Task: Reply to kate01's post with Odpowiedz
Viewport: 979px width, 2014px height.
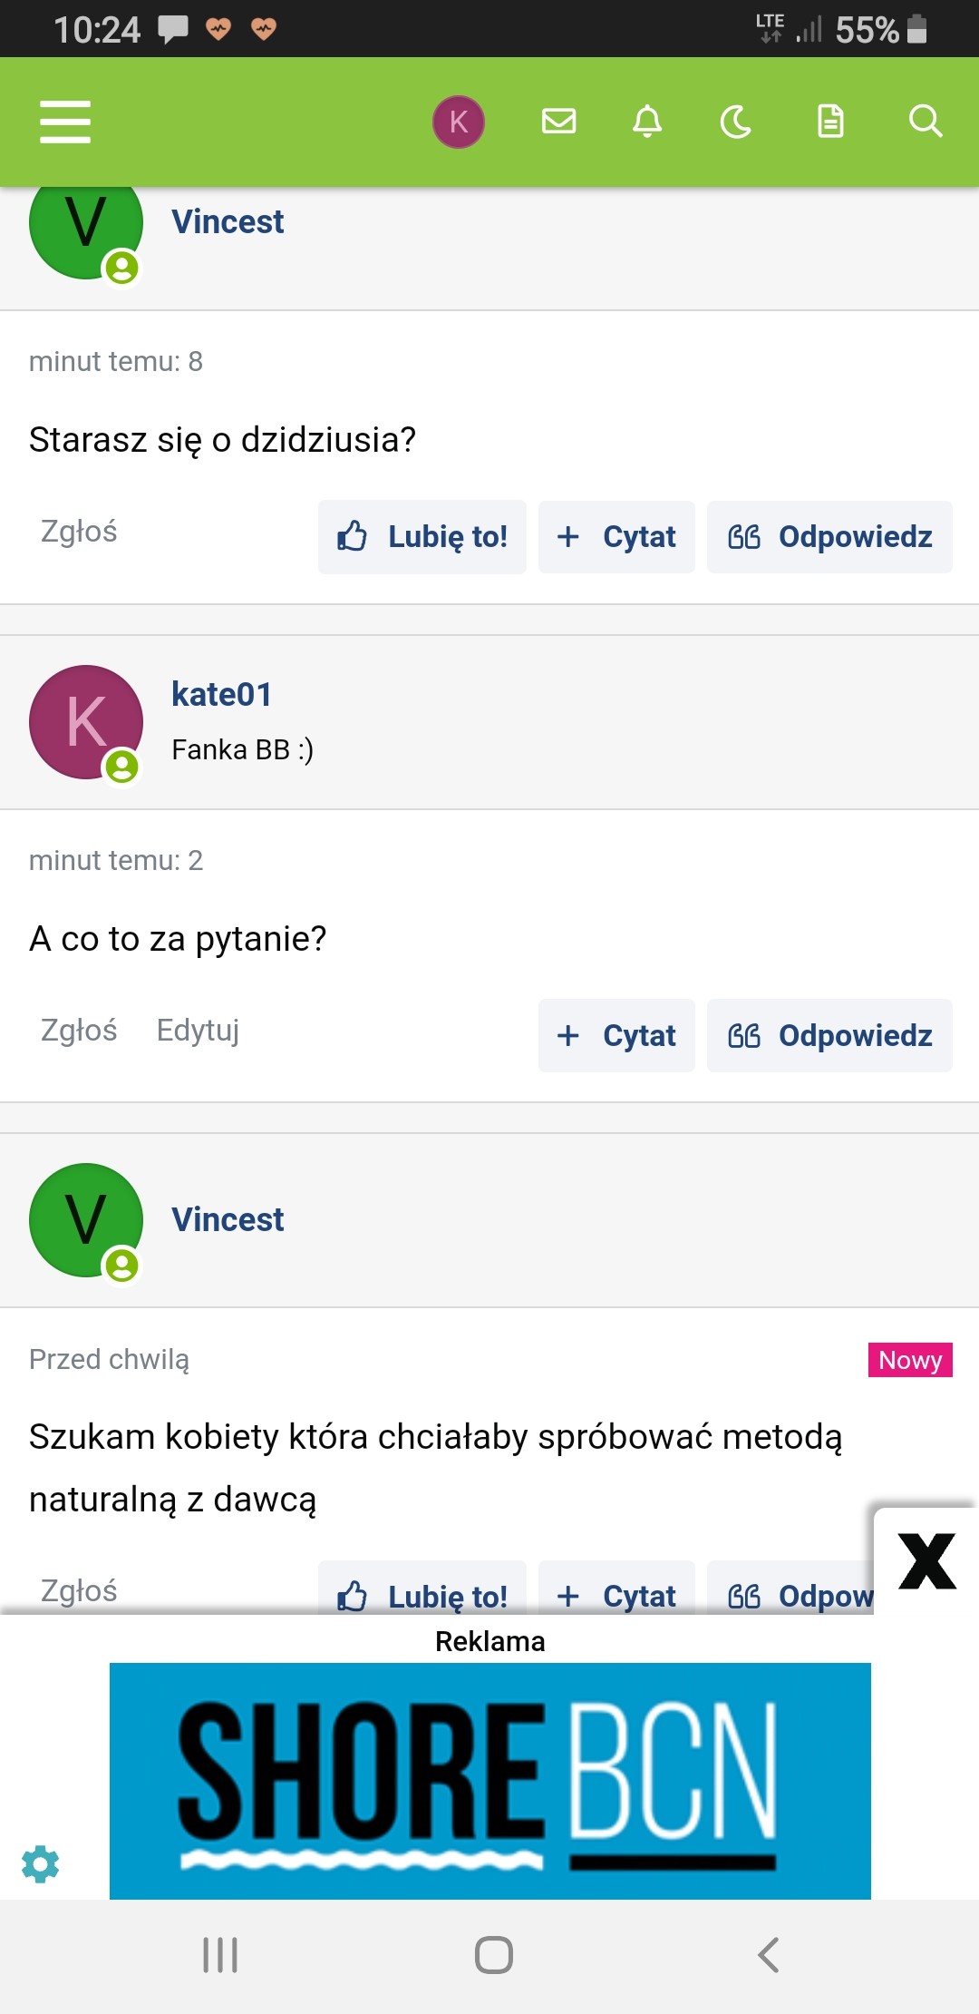Action: click(x=829, y=1036)
